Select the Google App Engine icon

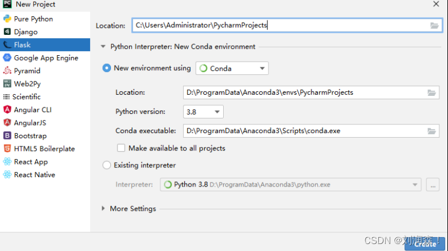coord(7,58)
